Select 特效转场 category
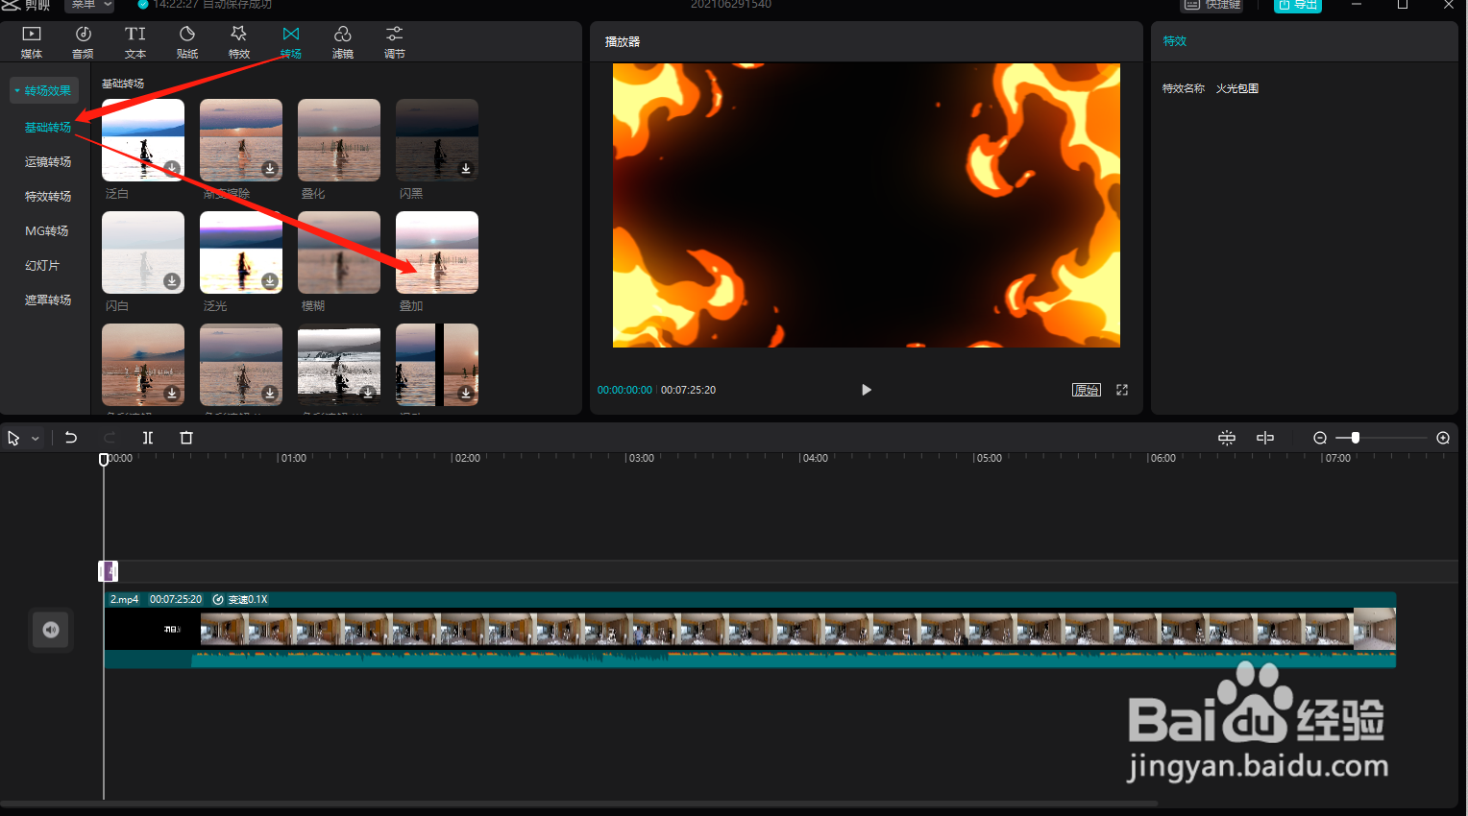This screenshot has width=1468, height=816. [x=48, y=196]
